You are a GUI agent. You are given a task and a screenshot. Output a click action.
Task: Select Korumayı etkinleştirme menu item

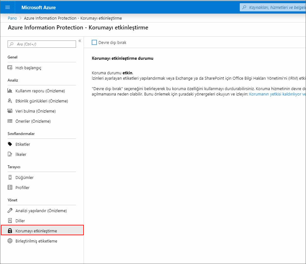coord(42,230)
